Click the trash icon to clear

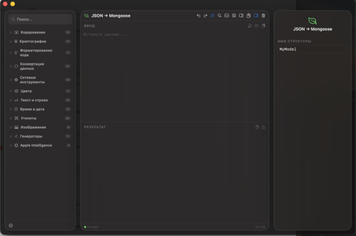[263, 15]
